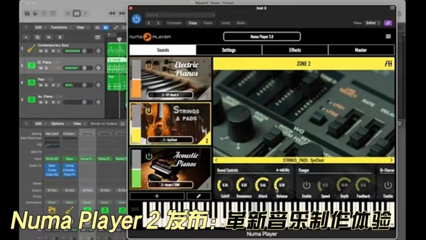
Task: Open the keyboard split icon in Zone 2 header
Action: click(389, 63)
